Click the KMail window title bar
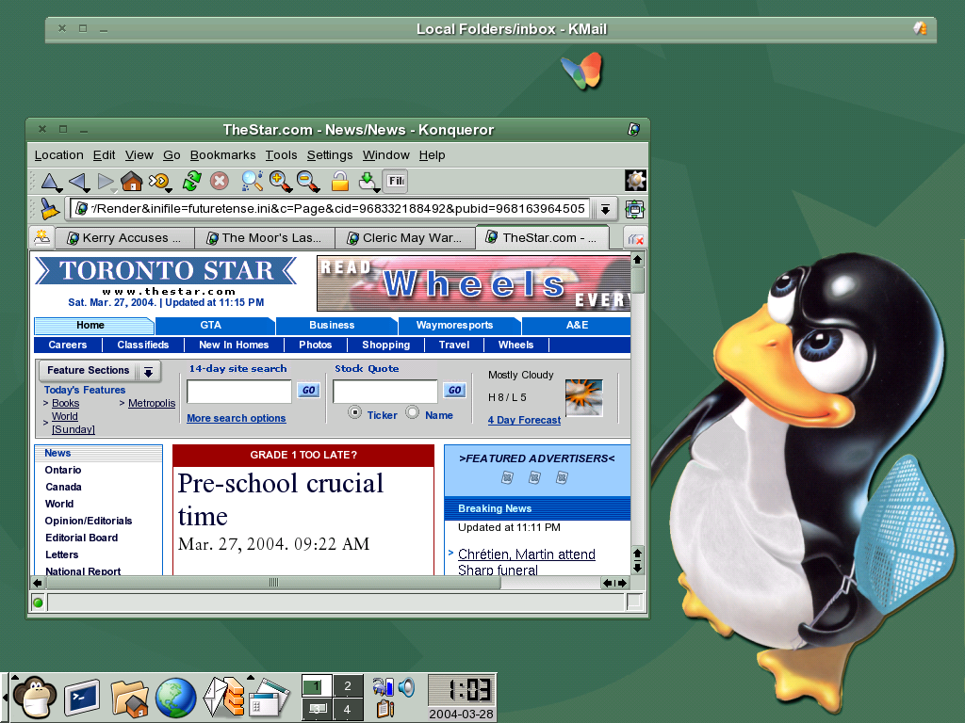The width and height of the screenshot is (965, 723). click(490, 29)
